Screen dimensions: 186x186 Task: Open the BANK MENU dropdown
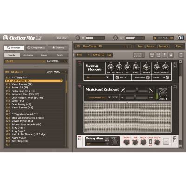57,61
